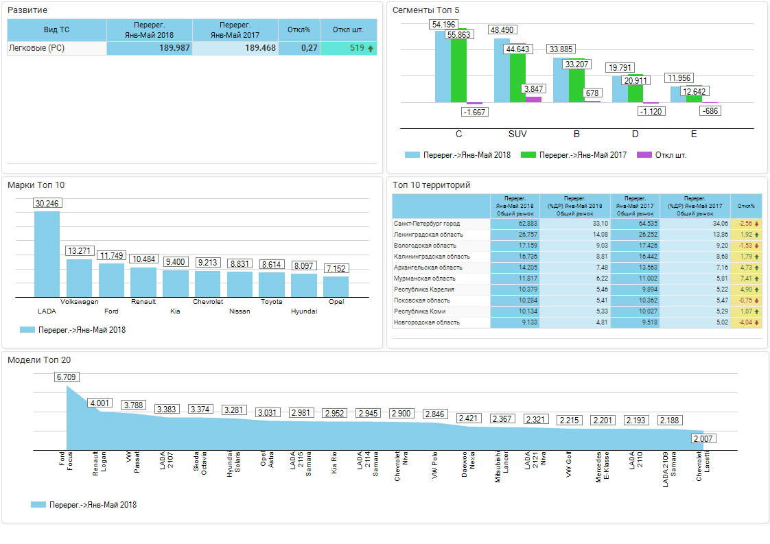
Task: Click the red arrow in Вологодская область row
Action: pos(756,246)
